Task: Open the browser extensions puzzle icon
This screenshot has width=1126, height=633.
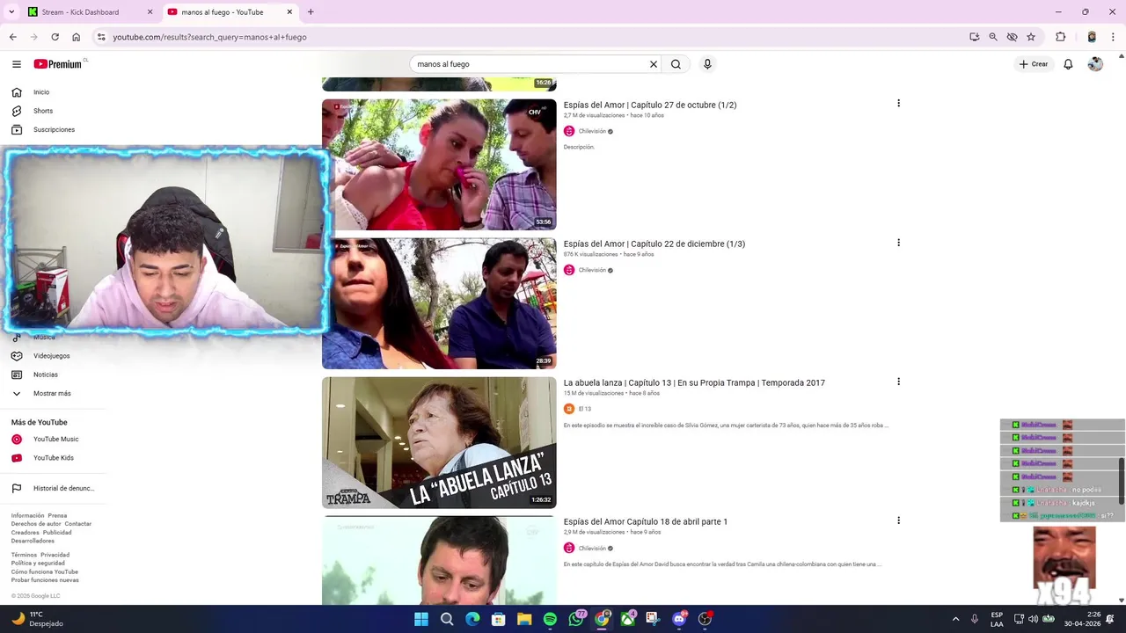Action: pos(1060,37)
